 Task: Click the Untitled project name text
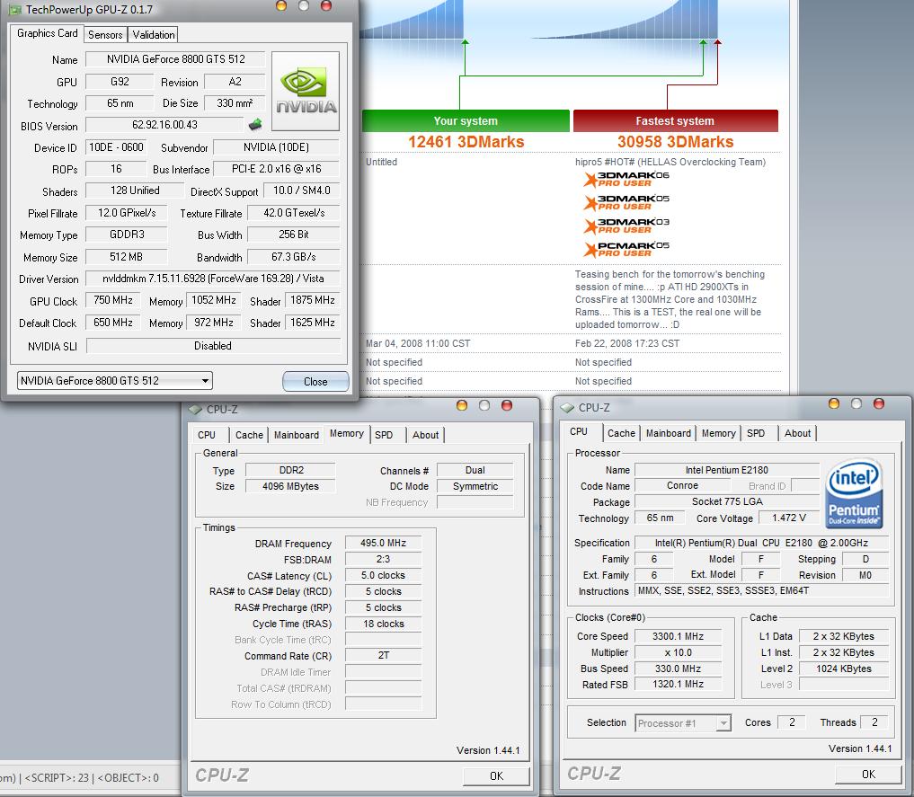click(x=381, y=162)
